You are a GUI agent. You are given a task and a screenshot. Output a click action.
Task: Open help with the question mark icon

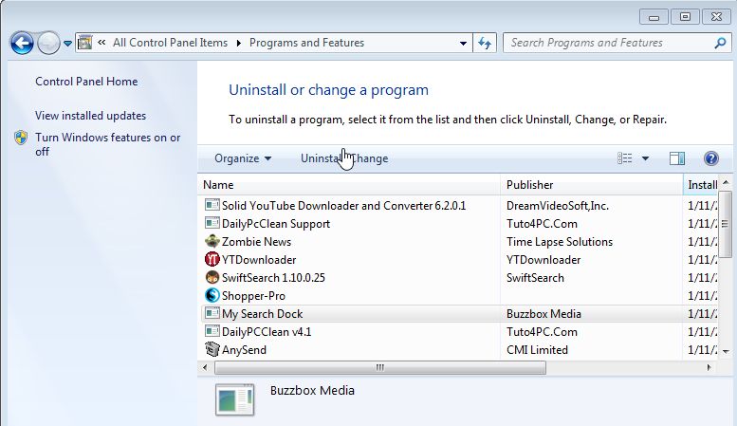(x=711, y=158)
